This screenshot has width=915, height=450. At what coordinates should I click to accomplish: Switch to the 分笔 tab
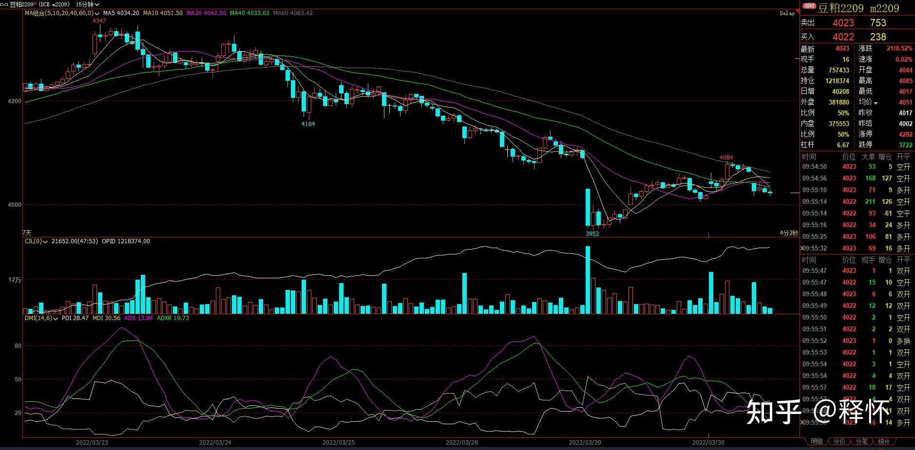[861, 441]
